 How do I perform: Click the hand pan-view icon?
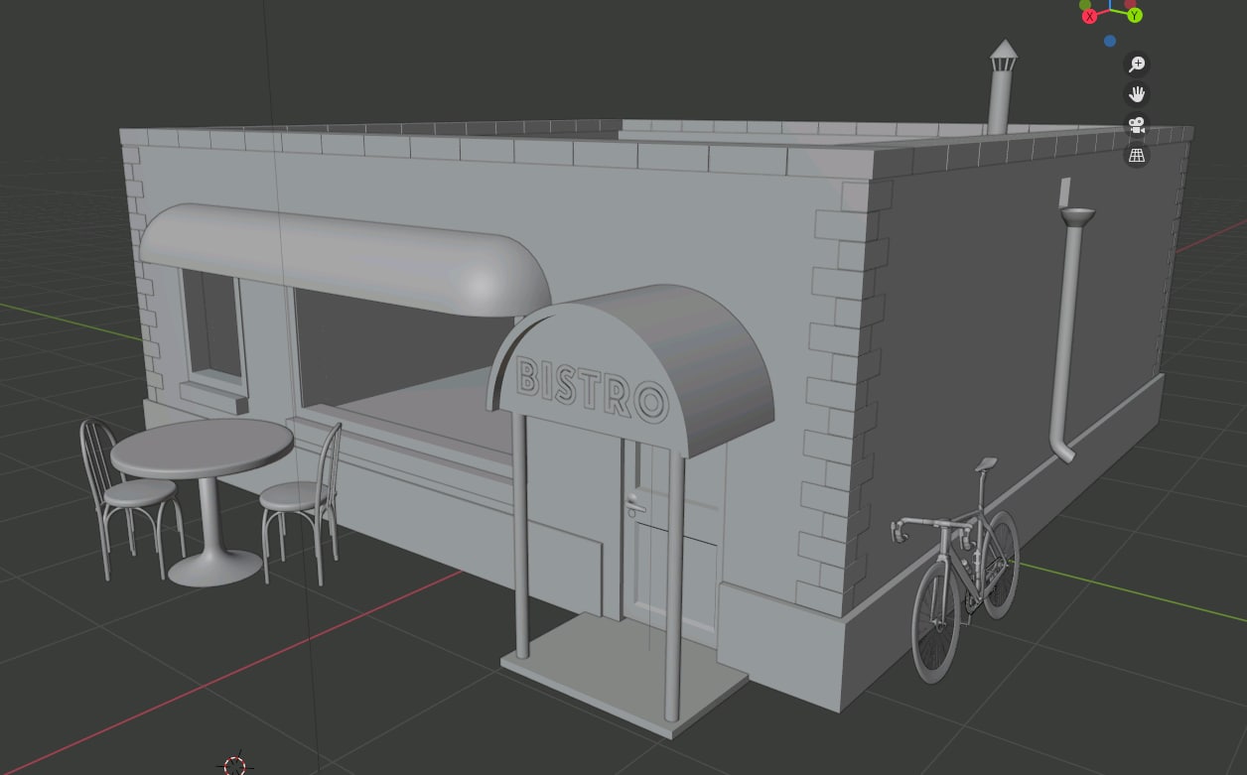[x=1137, y=94]
